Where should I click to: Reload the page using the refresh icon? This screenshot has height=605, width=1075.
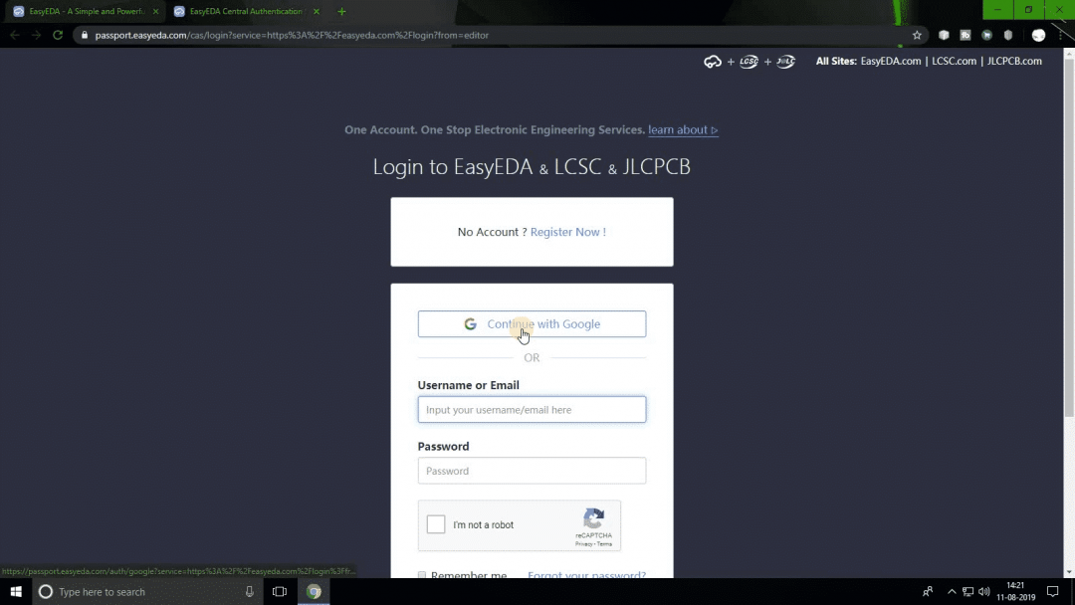(58, 35)
